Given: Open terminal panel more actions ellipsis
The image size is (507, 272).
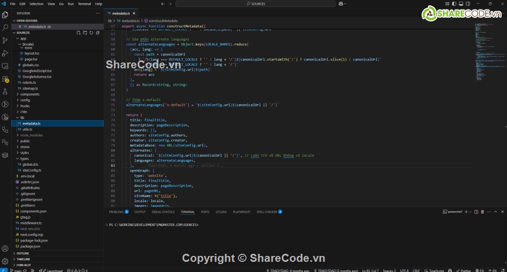Looking at the screenshot, I should click(489, 212).
